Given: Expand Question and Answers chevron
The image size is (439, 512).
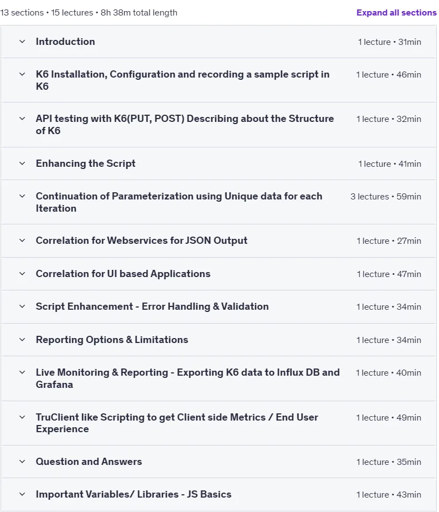Looking at the screenshot, I should [22, 462].
